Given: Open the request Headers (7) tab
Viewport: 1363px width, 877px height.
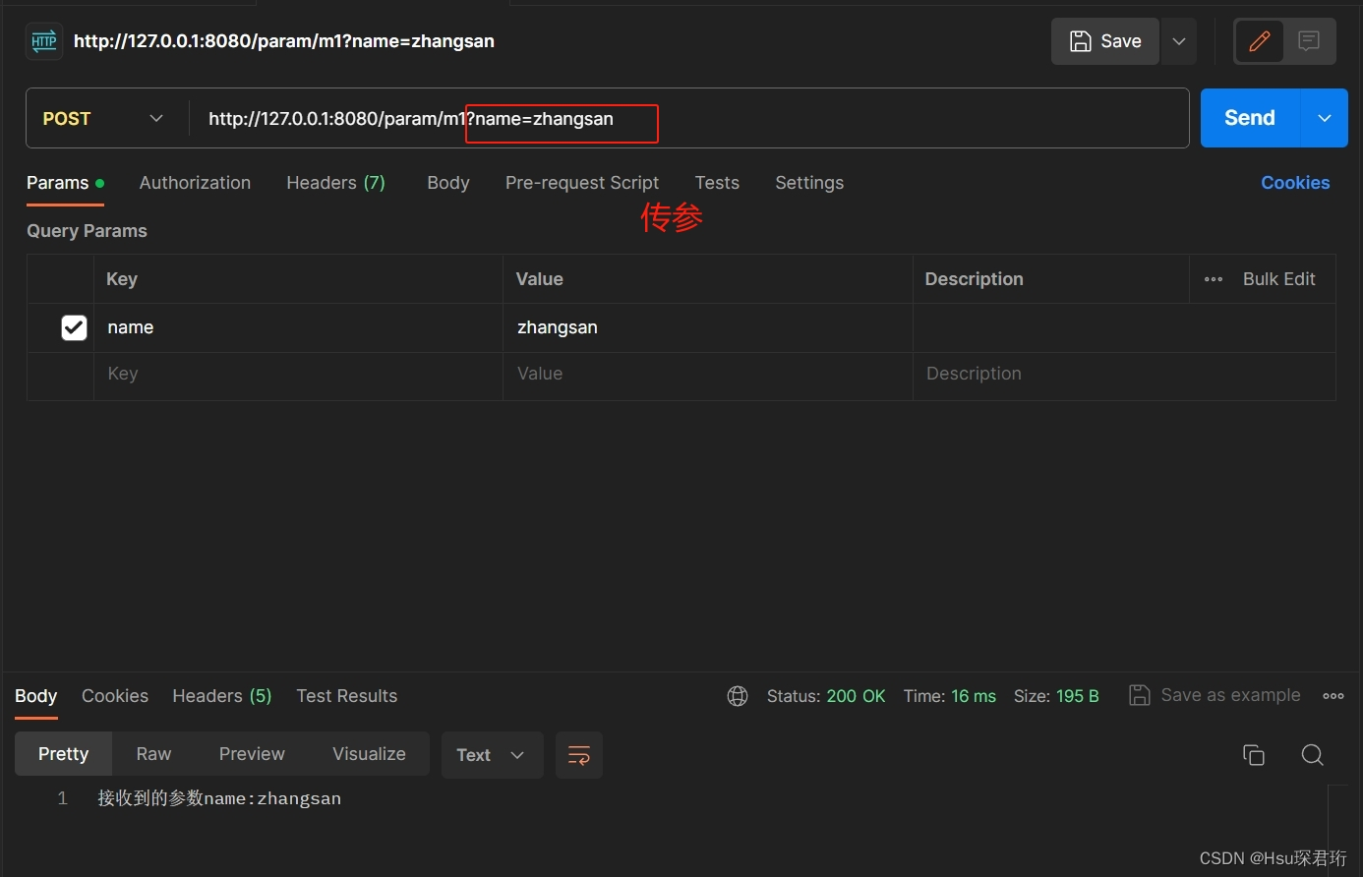Looking at the screenshot, I should pos(335,183).
